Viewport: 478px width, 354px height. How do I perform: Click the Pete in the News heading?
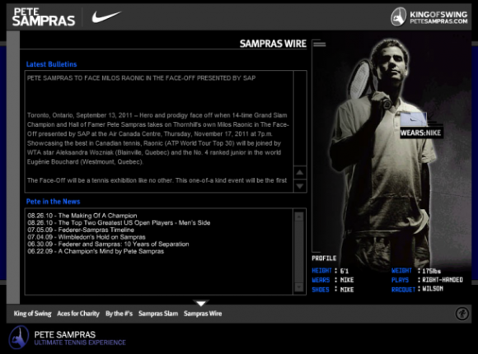53,202
